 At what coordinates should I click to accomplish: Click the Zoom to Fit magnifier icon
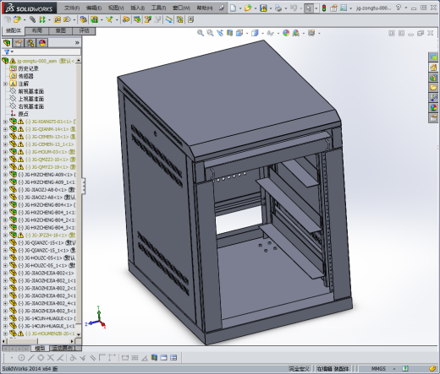click(201, 33)
